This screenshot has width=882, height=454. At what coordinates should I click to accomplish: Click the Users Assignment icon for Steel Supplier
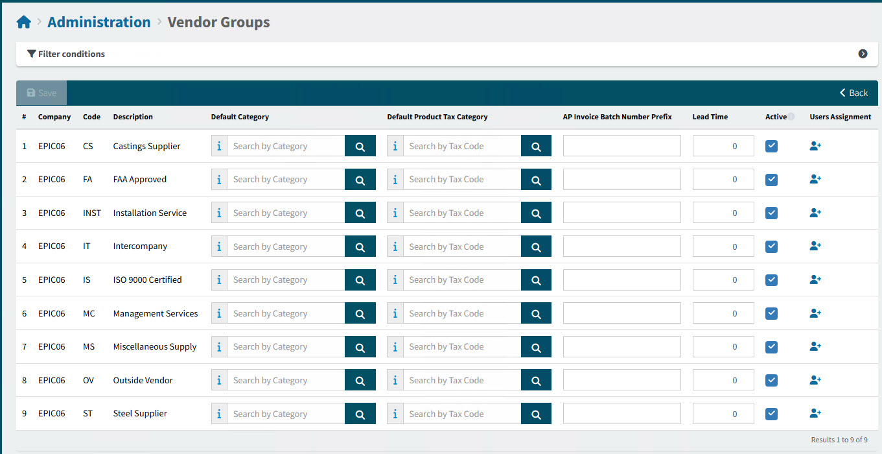click(x=815, y=413)
